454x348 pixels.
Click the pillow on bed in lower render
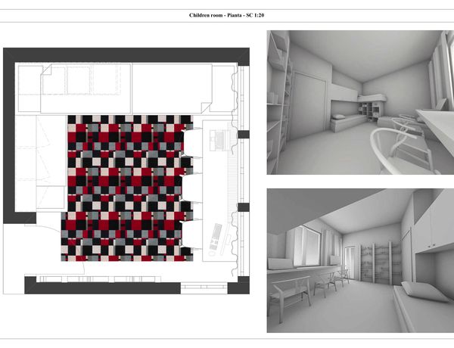[418, 290]
